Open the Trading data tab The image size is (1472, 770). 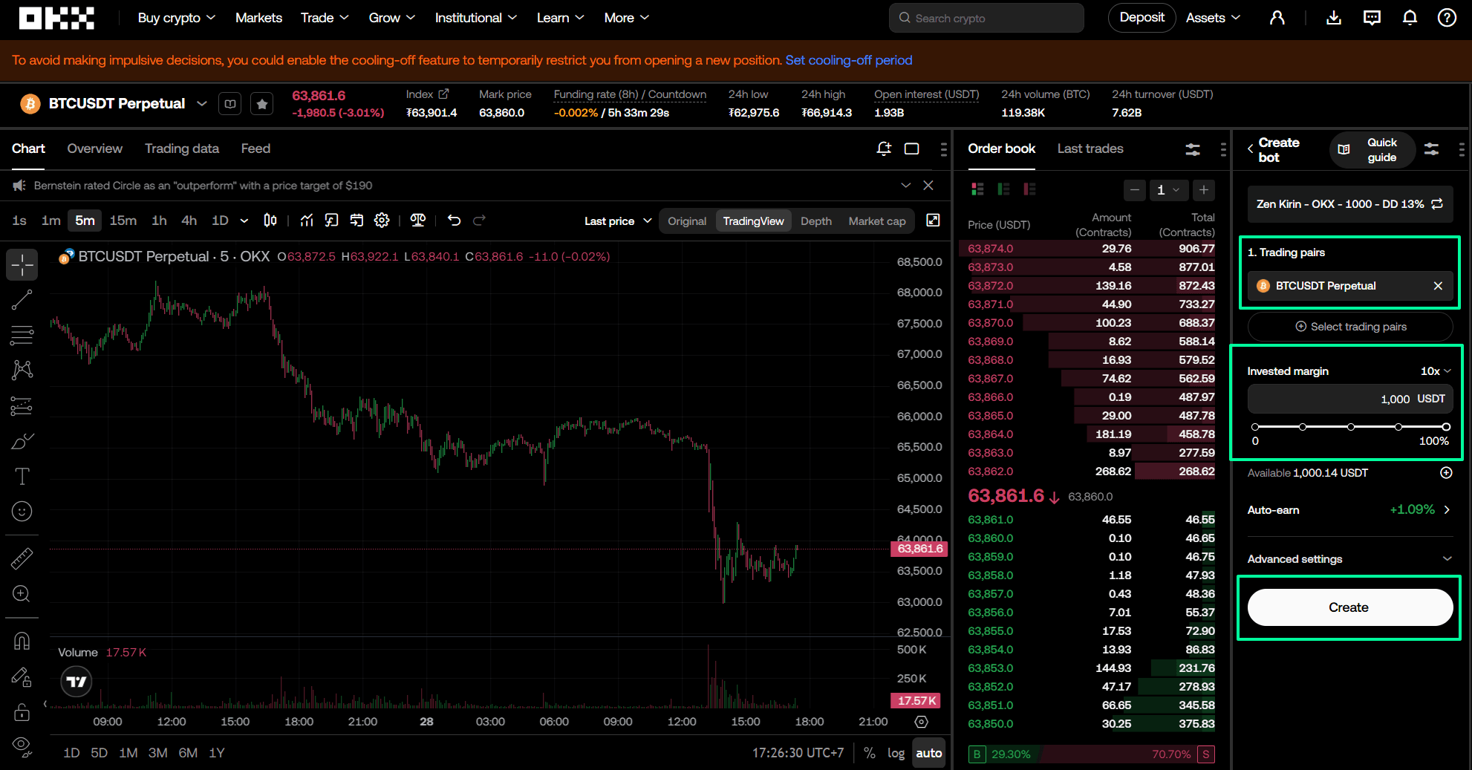pos(181,149)
